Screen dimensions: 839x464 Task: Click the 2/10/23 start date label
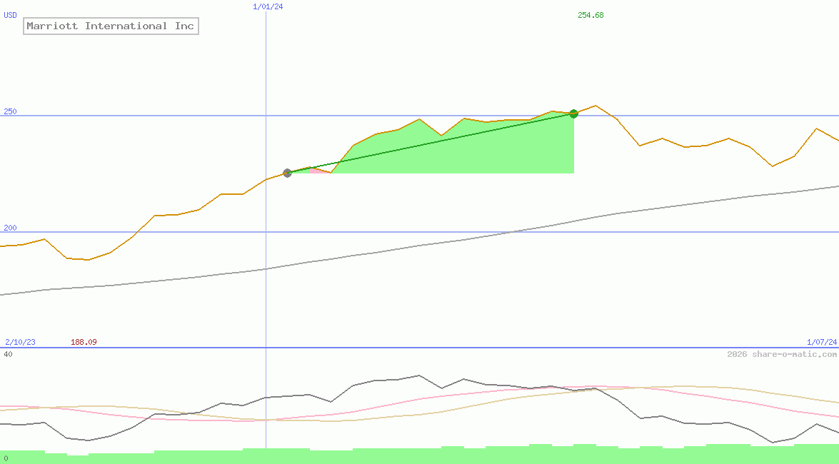click(x=20, y=342)
